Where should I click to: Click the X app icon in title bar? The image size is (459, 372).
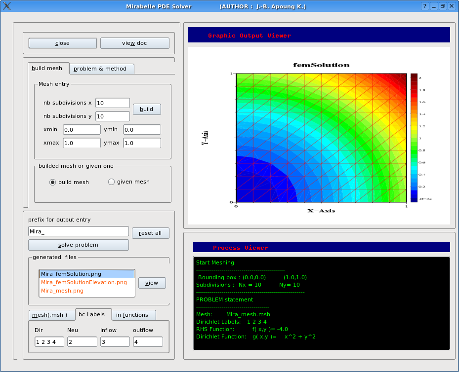point(7,6)
